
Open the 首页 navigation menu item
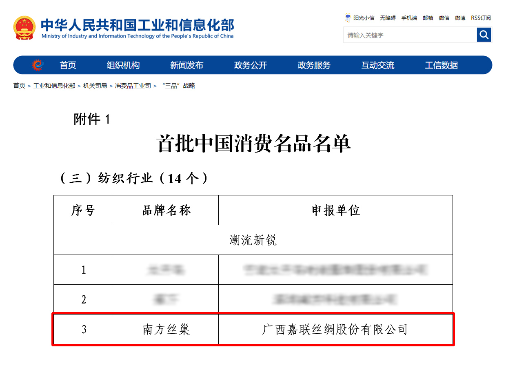(68, 65)
